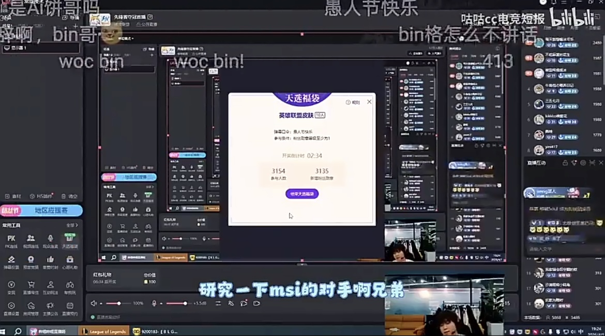The width and height of the screenshot is (605, 336).
Task: Open 直播设置 stream settings
Action: coord(11,308)
